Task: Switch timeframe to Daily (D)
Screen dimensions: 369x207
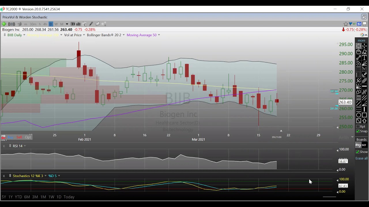Action: click(x=51, y=24)
